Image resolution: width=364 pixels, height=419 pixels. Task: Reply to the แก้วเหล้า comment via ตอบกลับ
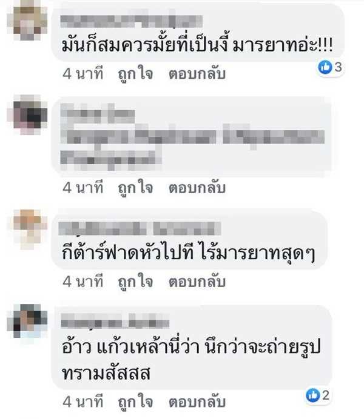tap(197, 402)
